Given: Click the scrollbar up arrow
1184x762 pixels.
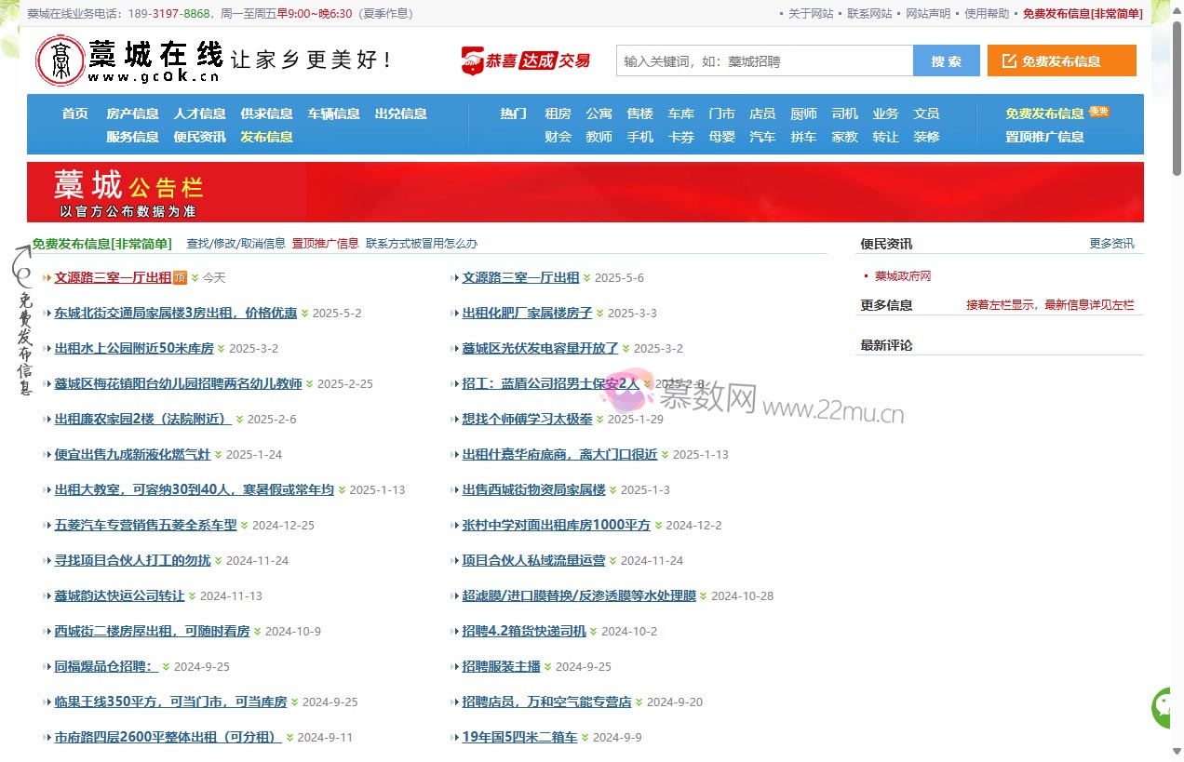Looking at the screenshot, I should tap(1177, 7).
